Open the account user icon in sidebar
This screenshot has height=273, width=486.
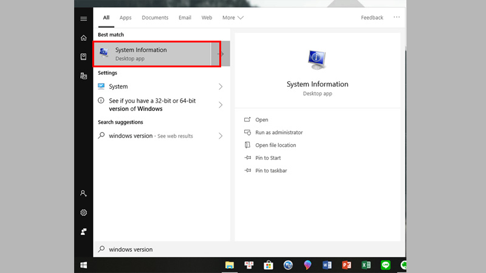click(83, 194)
